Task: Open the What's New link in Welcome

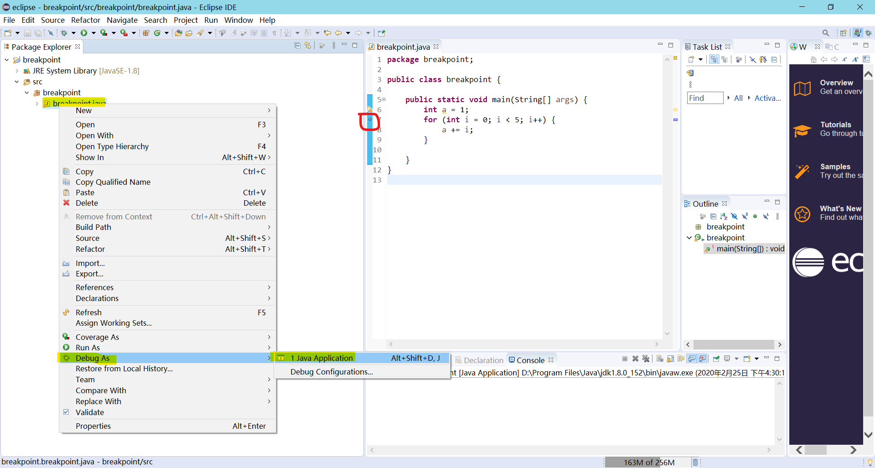Action: click(x=828, y=213)
